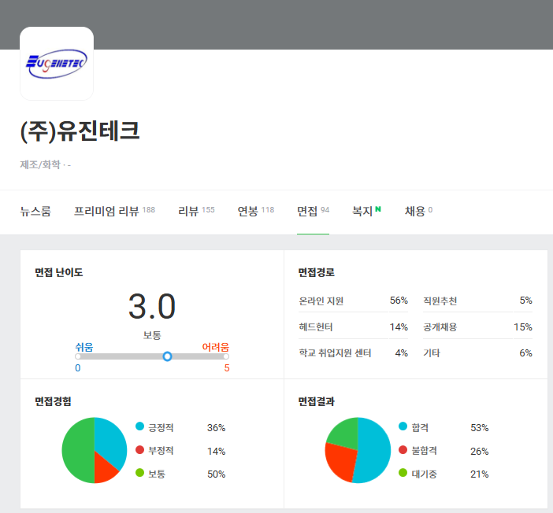
Task: Click the 온라인 지원 row label
Action: tap(321, 301)
